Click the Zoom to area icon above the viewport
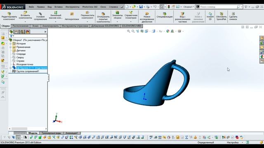 point(133,31)
